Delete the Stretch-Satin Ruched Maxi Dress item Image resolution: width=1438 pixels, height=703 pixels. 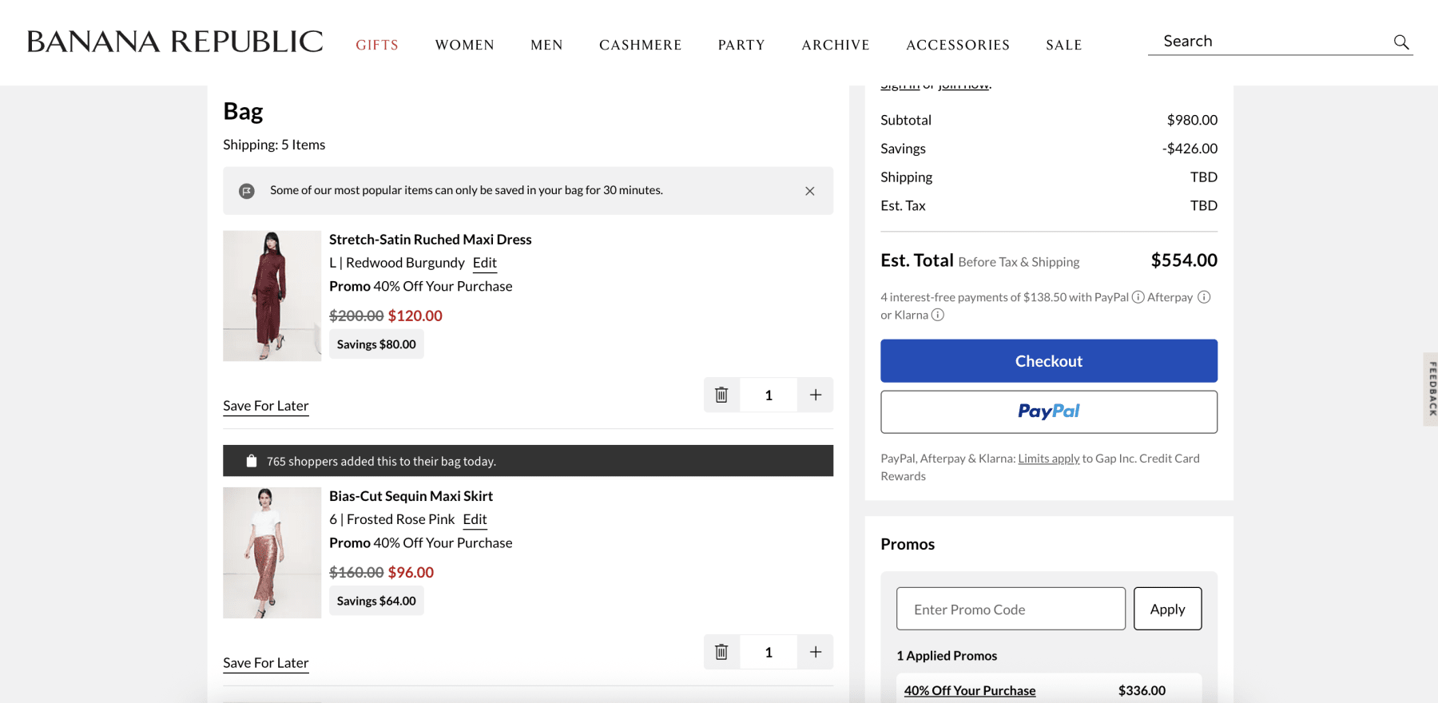coord(721,395)
